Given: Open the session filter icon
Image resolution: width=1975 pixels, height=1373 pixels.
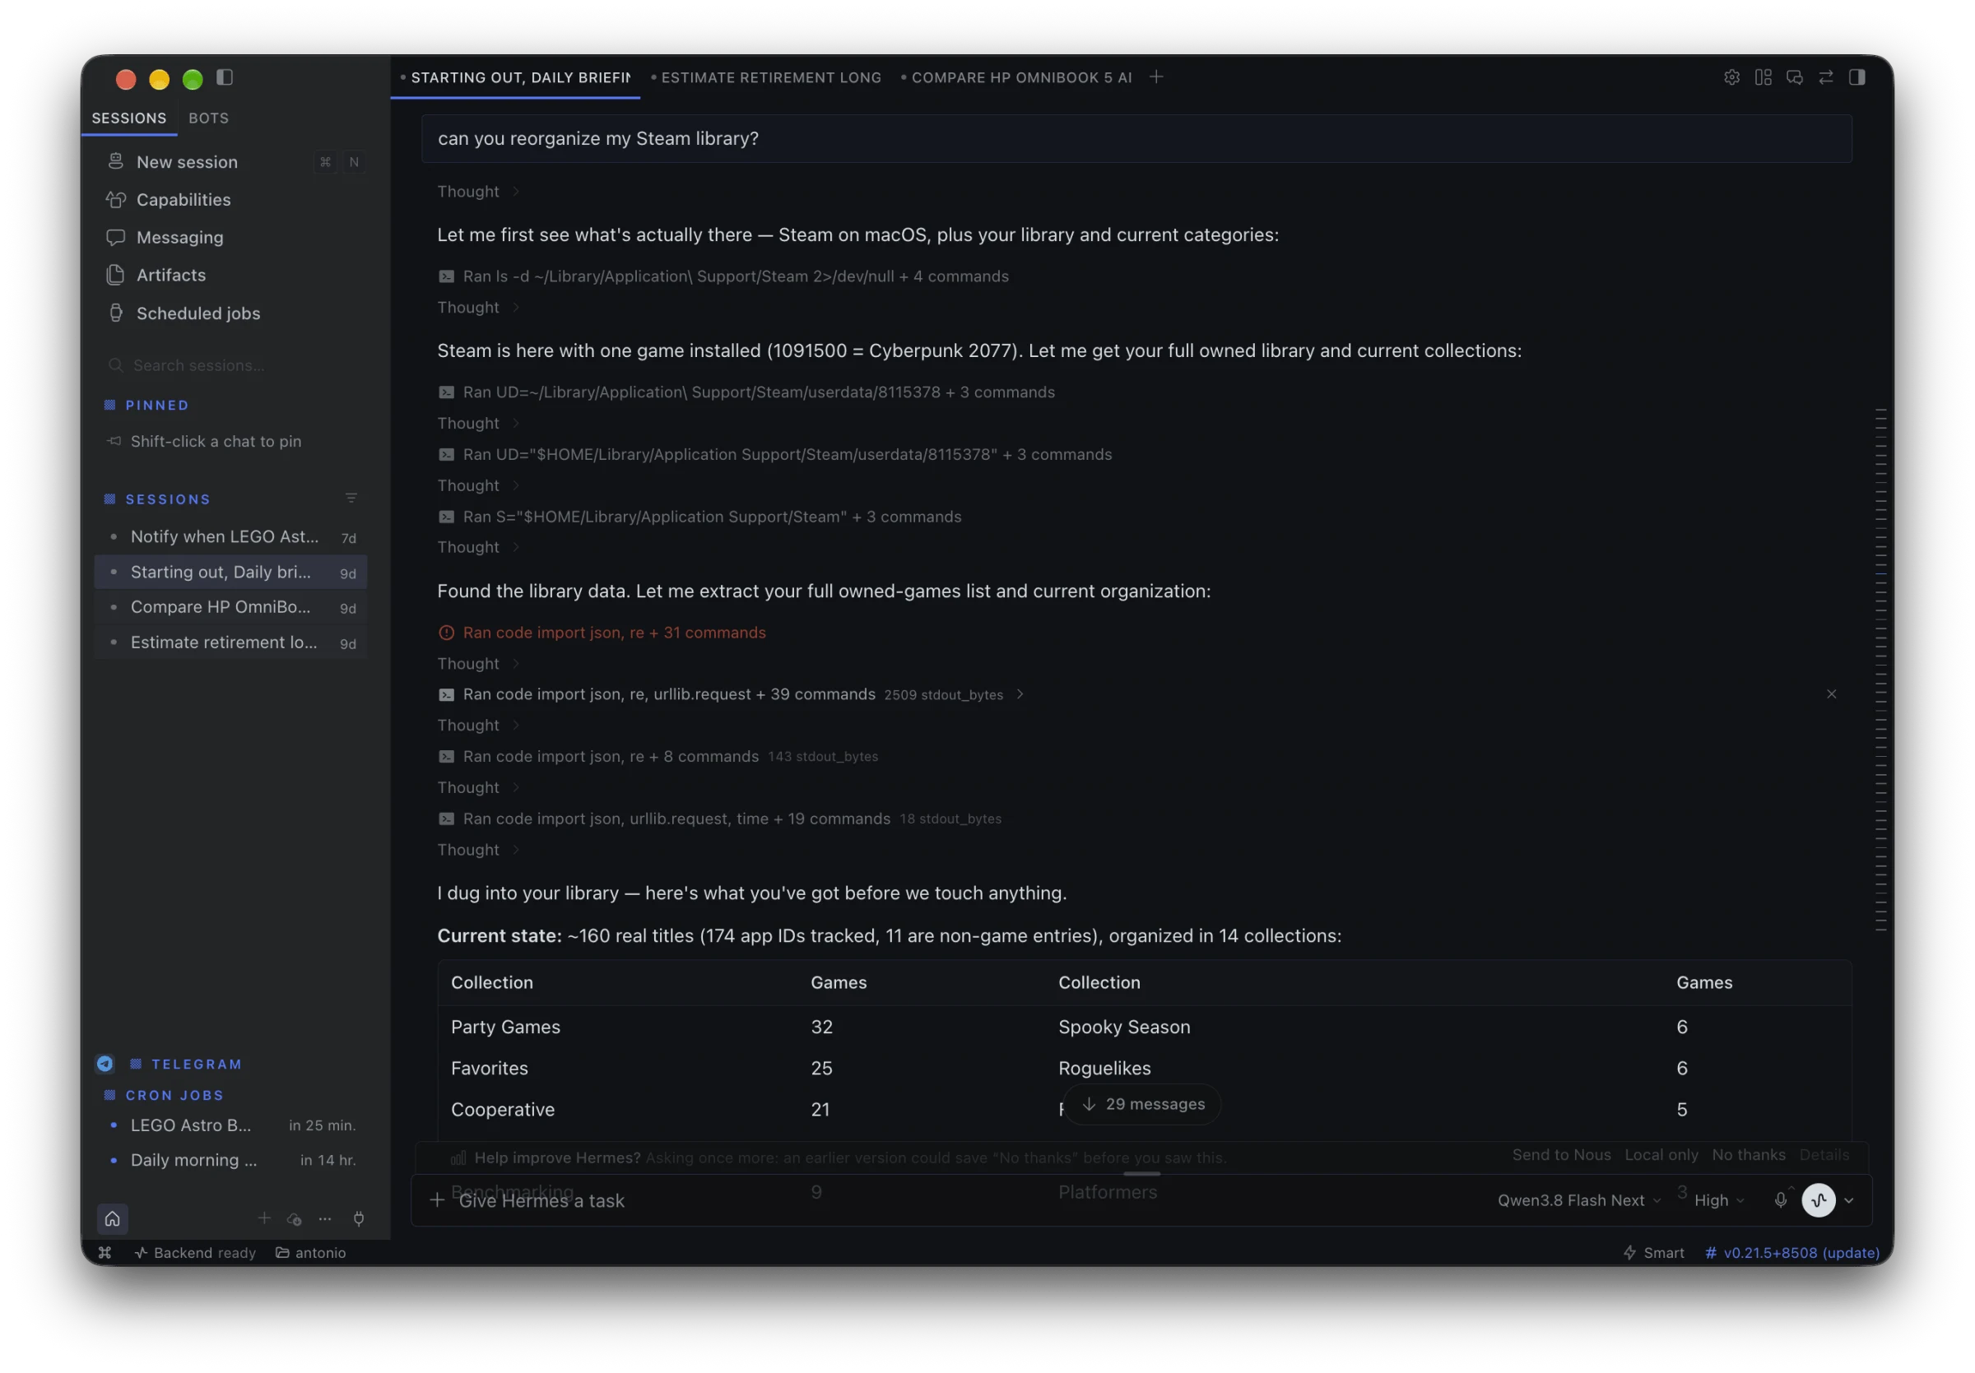Looking at the screenshot, I should [x=351, y=499].
